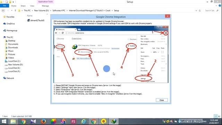222x125 pixels.
Task: Switch to the View ribbon tab
Action: pos(32,6)
